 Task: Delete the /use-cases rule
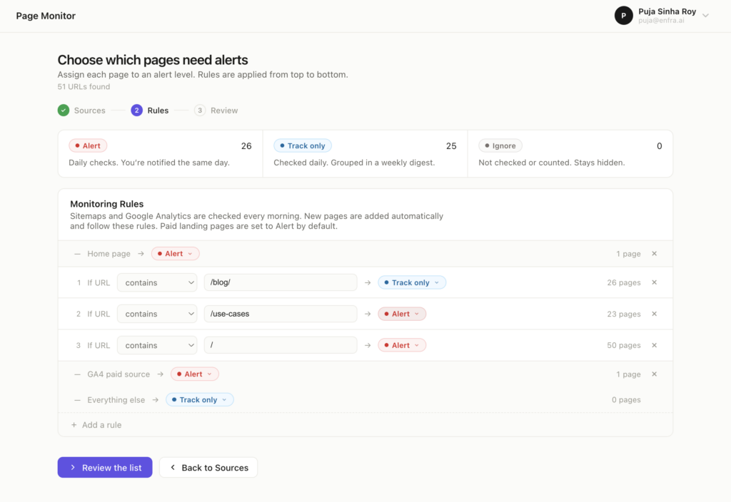[x=654, y=314]
